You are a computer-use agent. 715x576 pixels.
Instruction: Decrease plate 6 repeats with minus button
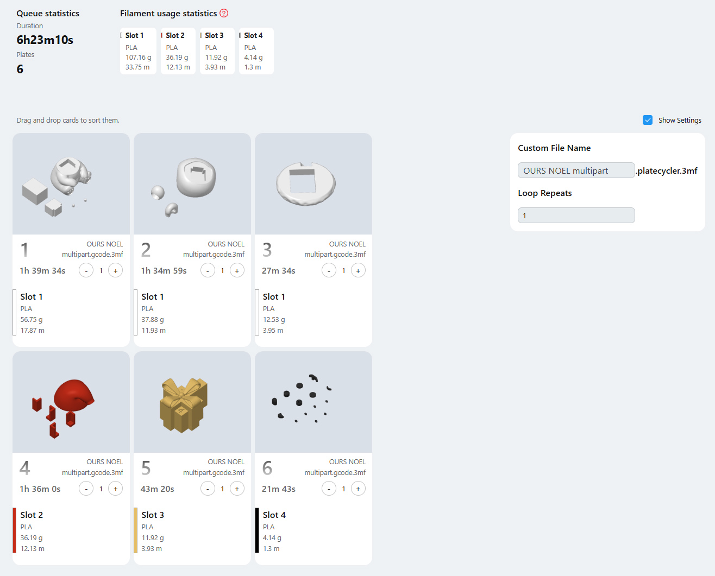click(x=329, y=489)
